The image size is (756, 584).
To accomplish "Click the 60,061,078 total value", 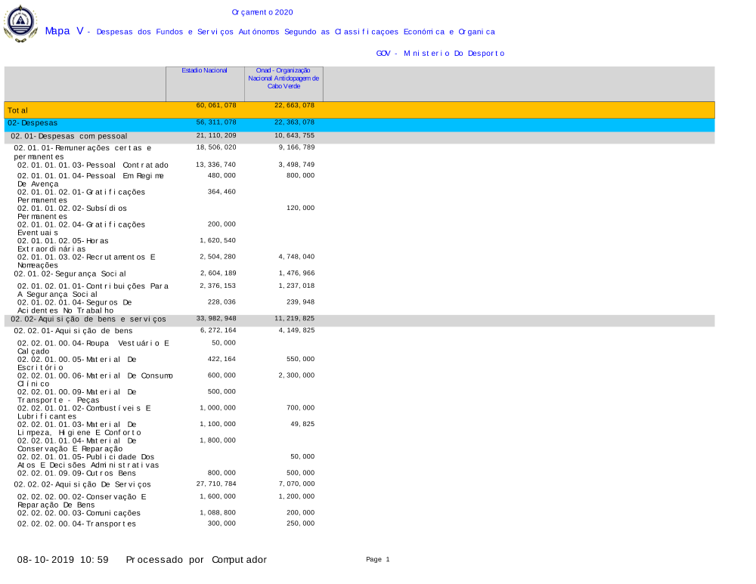I will click(x=216, y=106).
